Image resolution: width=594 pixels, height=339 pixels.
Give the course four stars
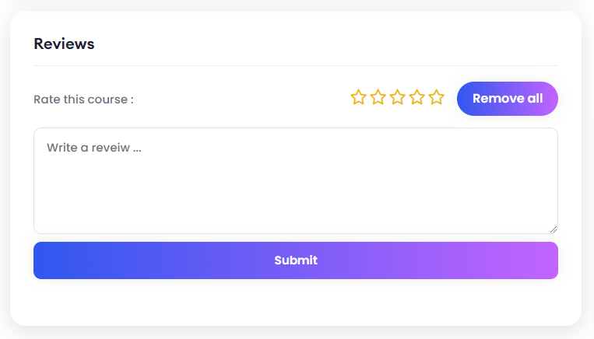pyautogui.click(x=417, y=98)
